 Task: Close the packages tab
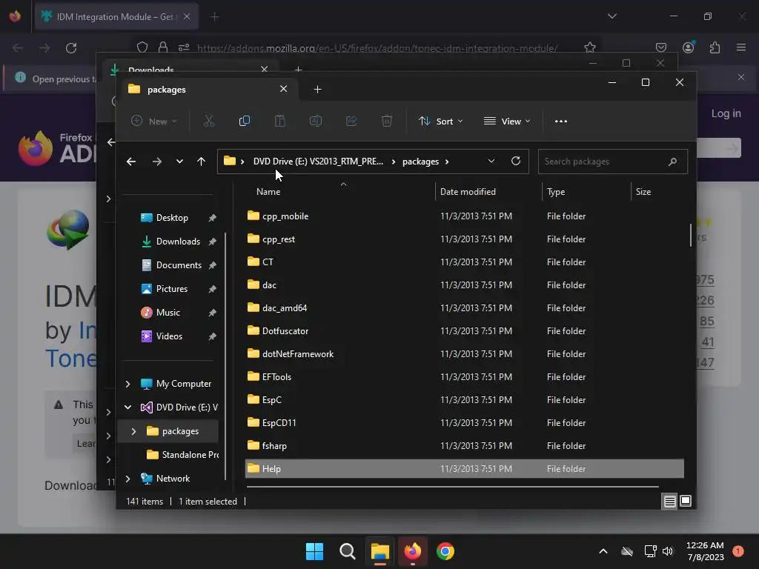tap(283, 89)
